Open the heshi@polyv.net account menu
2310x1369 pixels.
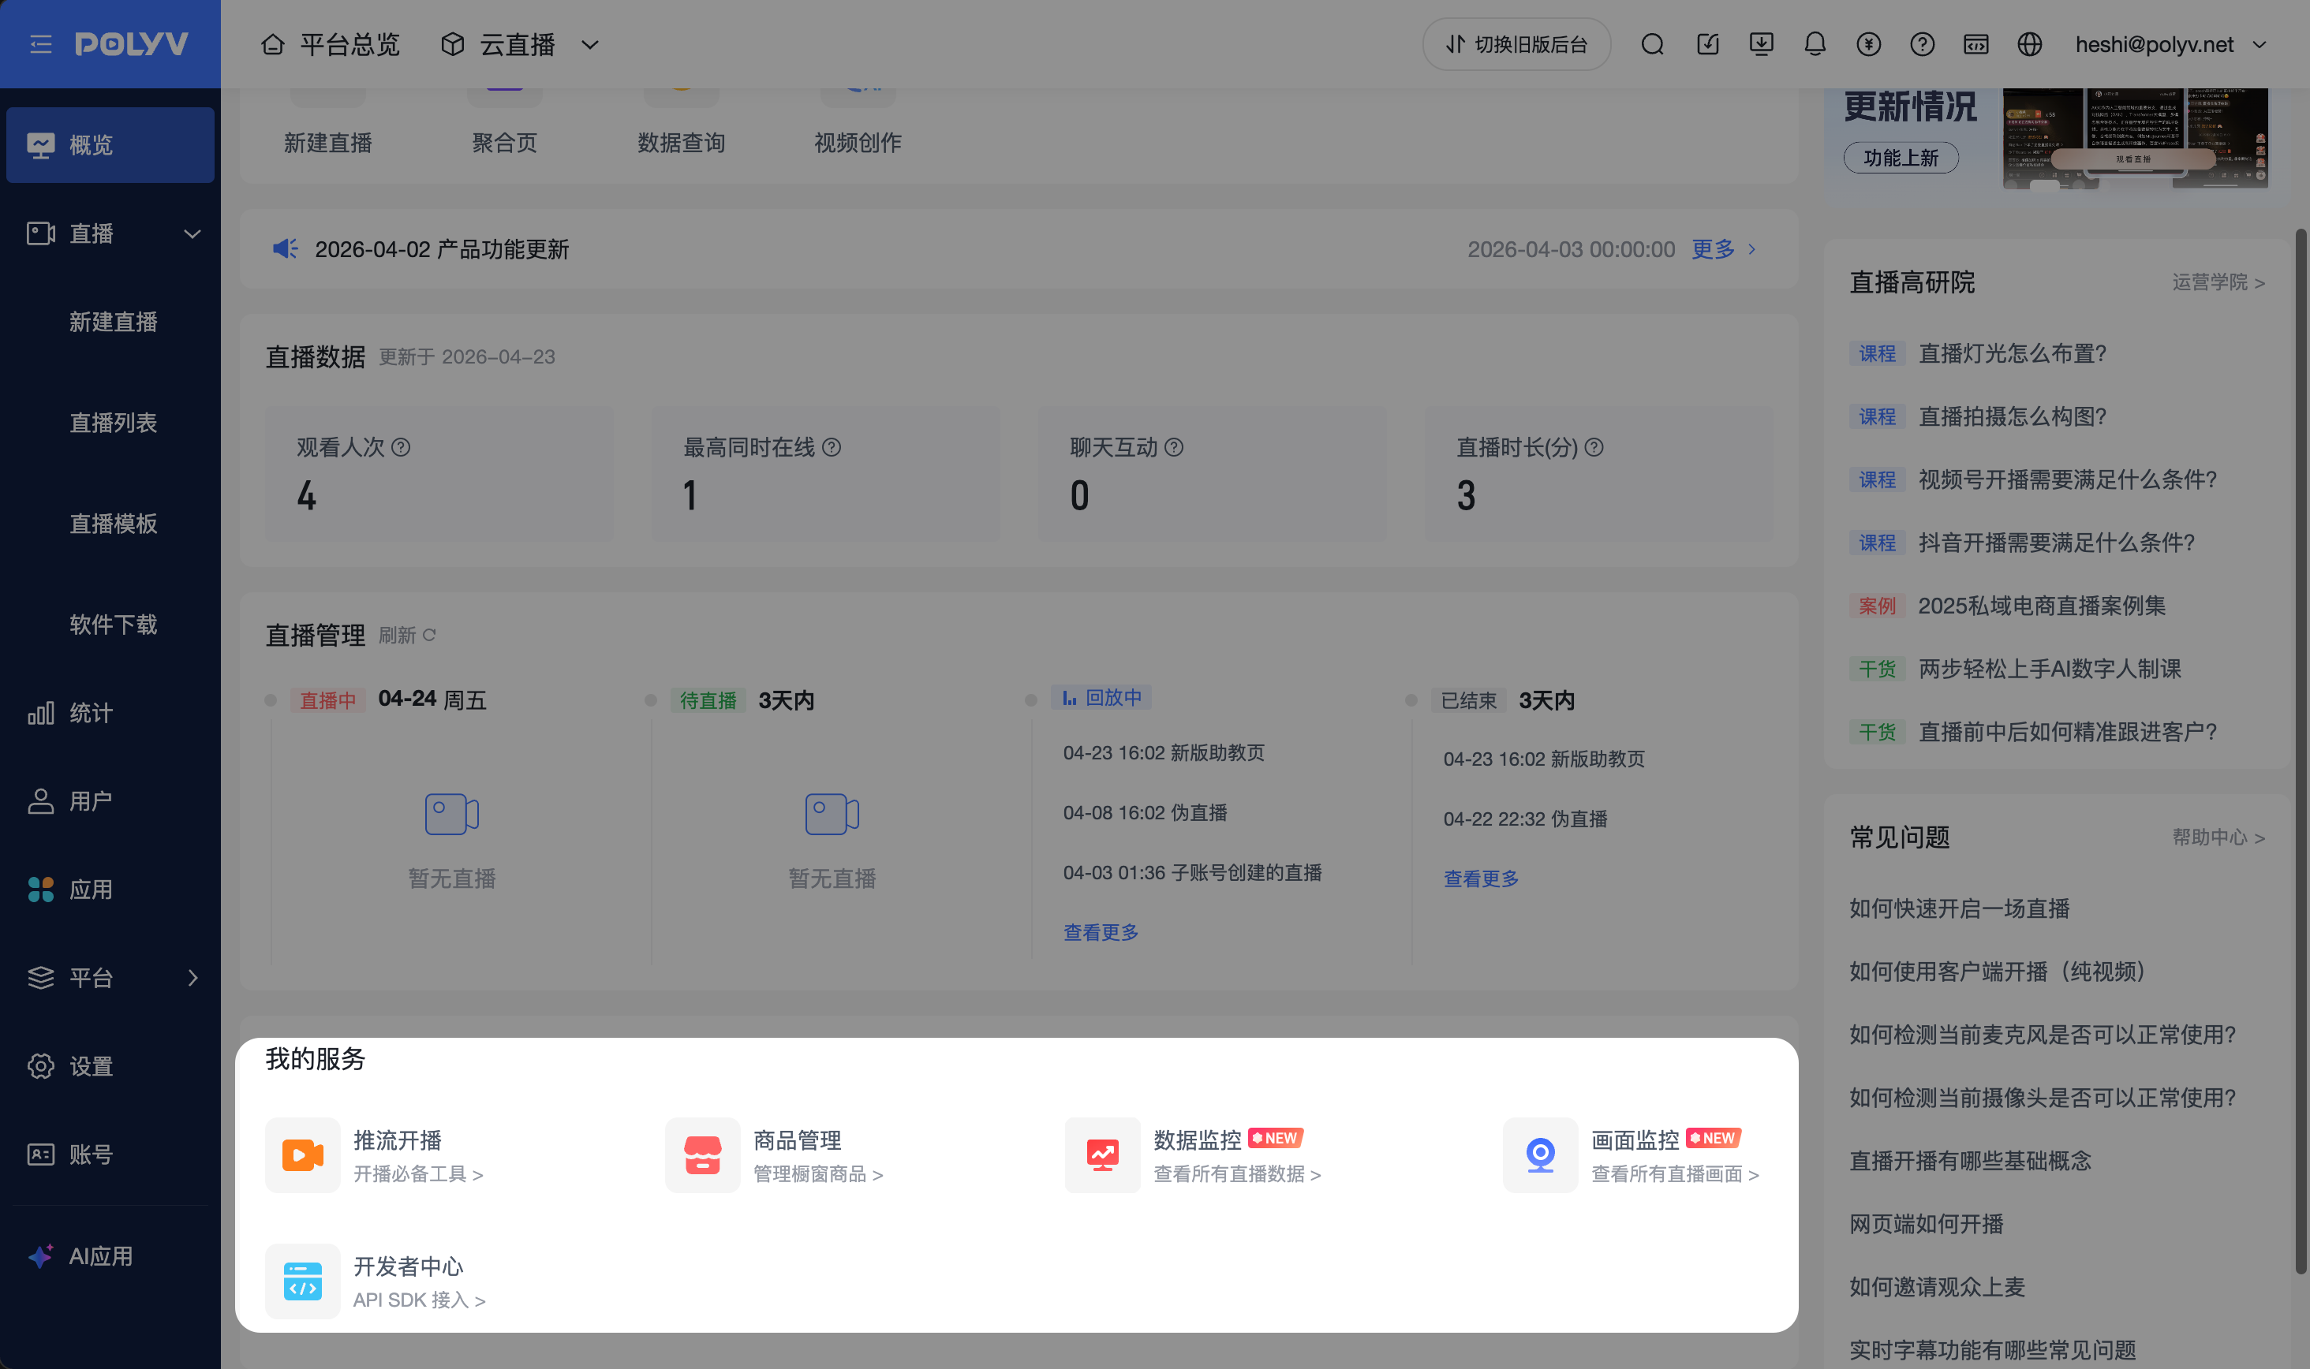pyautogui.click(x=2170, y=44)
